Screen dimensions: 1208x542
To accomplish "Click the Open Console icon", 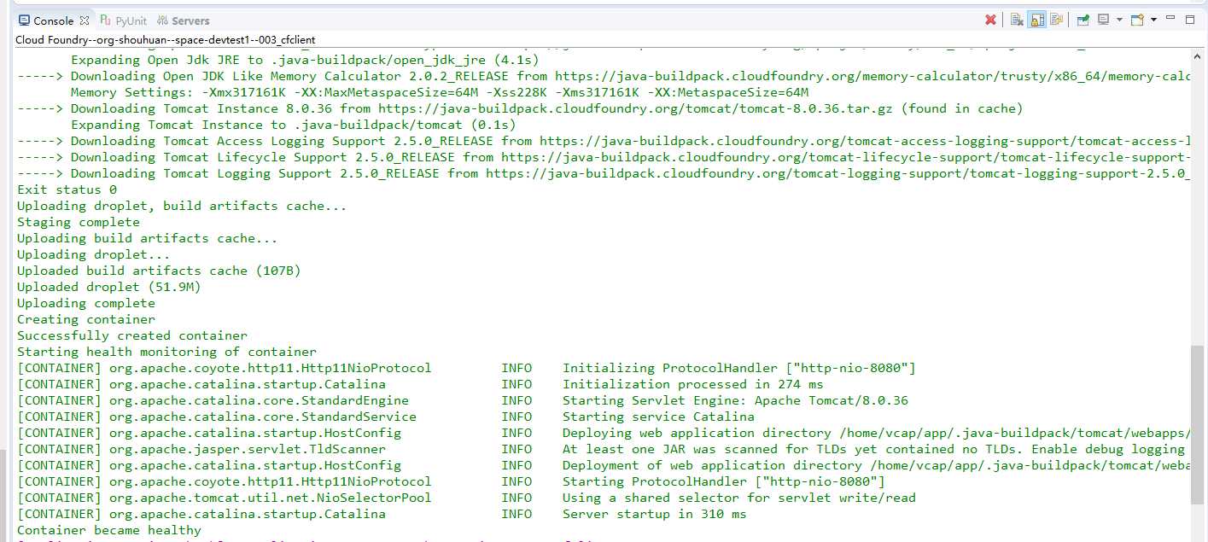I will [x=1137, y=20].
